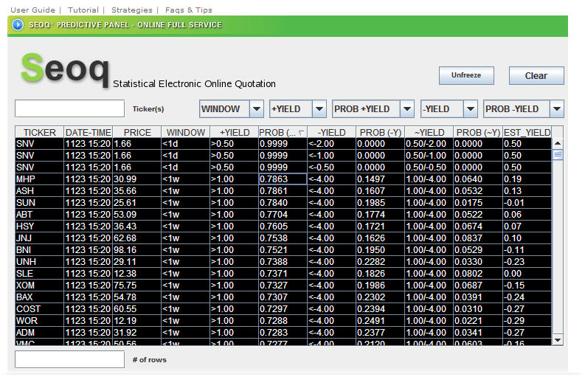
Task: Expand the +YIELD dropdown
Action: pyautogui.click(x=319, y=109)
